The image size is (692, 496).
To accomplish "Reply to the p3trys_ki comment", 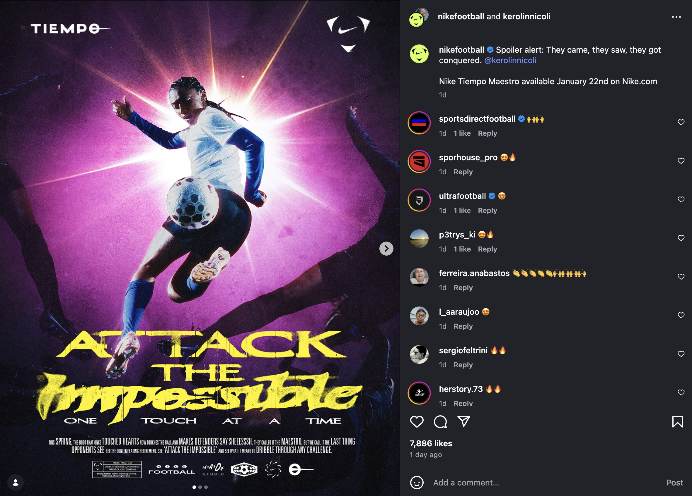I will click(x=487, y=249).
